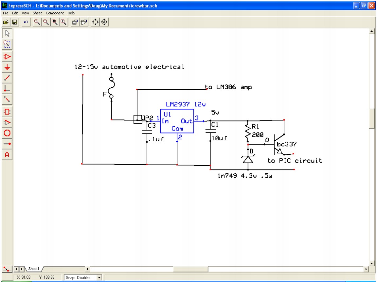Zoom out with the minus magnifier

46,22
